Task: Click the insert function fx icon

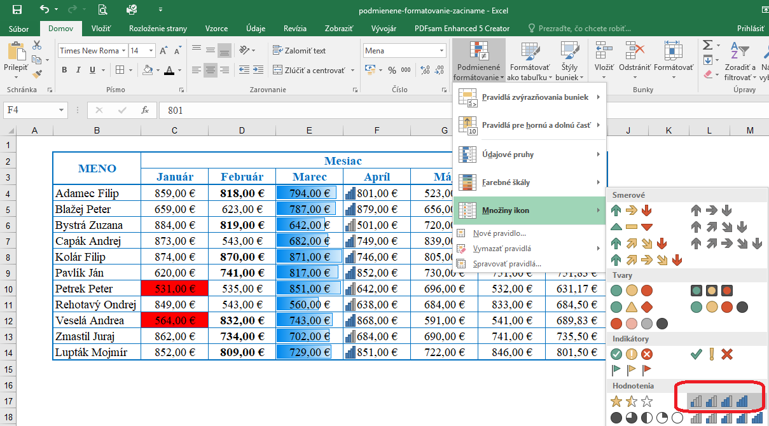Action: [x=145, y=110]
